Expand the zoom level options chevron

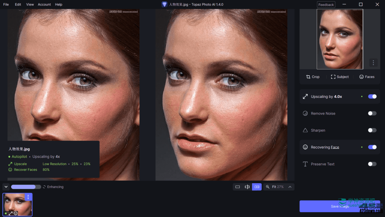point(290,187)
